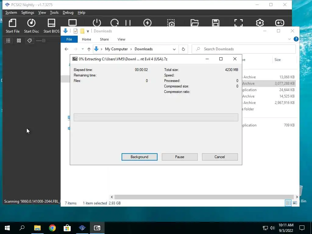Viewport: 312px width, 234px height.
Task: Open the volume control in system tray
Action: 272,228
